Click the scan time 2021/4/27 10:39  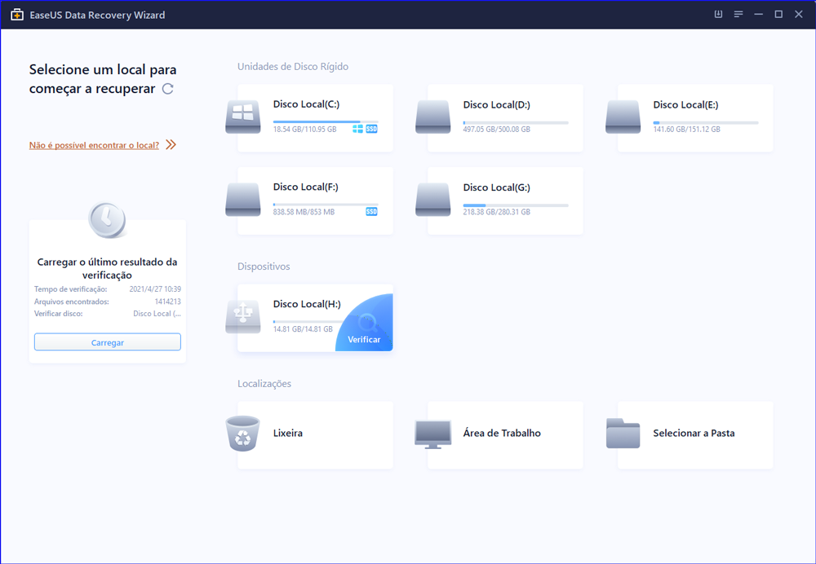click(x=155, y=289)
